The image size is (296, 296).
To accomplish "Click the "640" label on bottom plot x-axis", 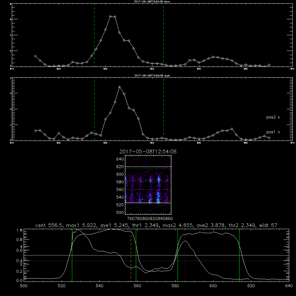I will (289, 286).
